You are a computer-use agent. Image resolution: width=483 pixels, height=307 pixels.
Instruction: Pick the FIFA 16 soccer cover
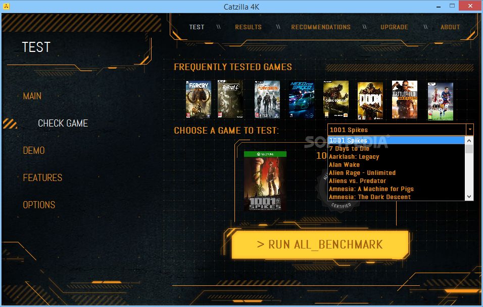pos(441,101)
